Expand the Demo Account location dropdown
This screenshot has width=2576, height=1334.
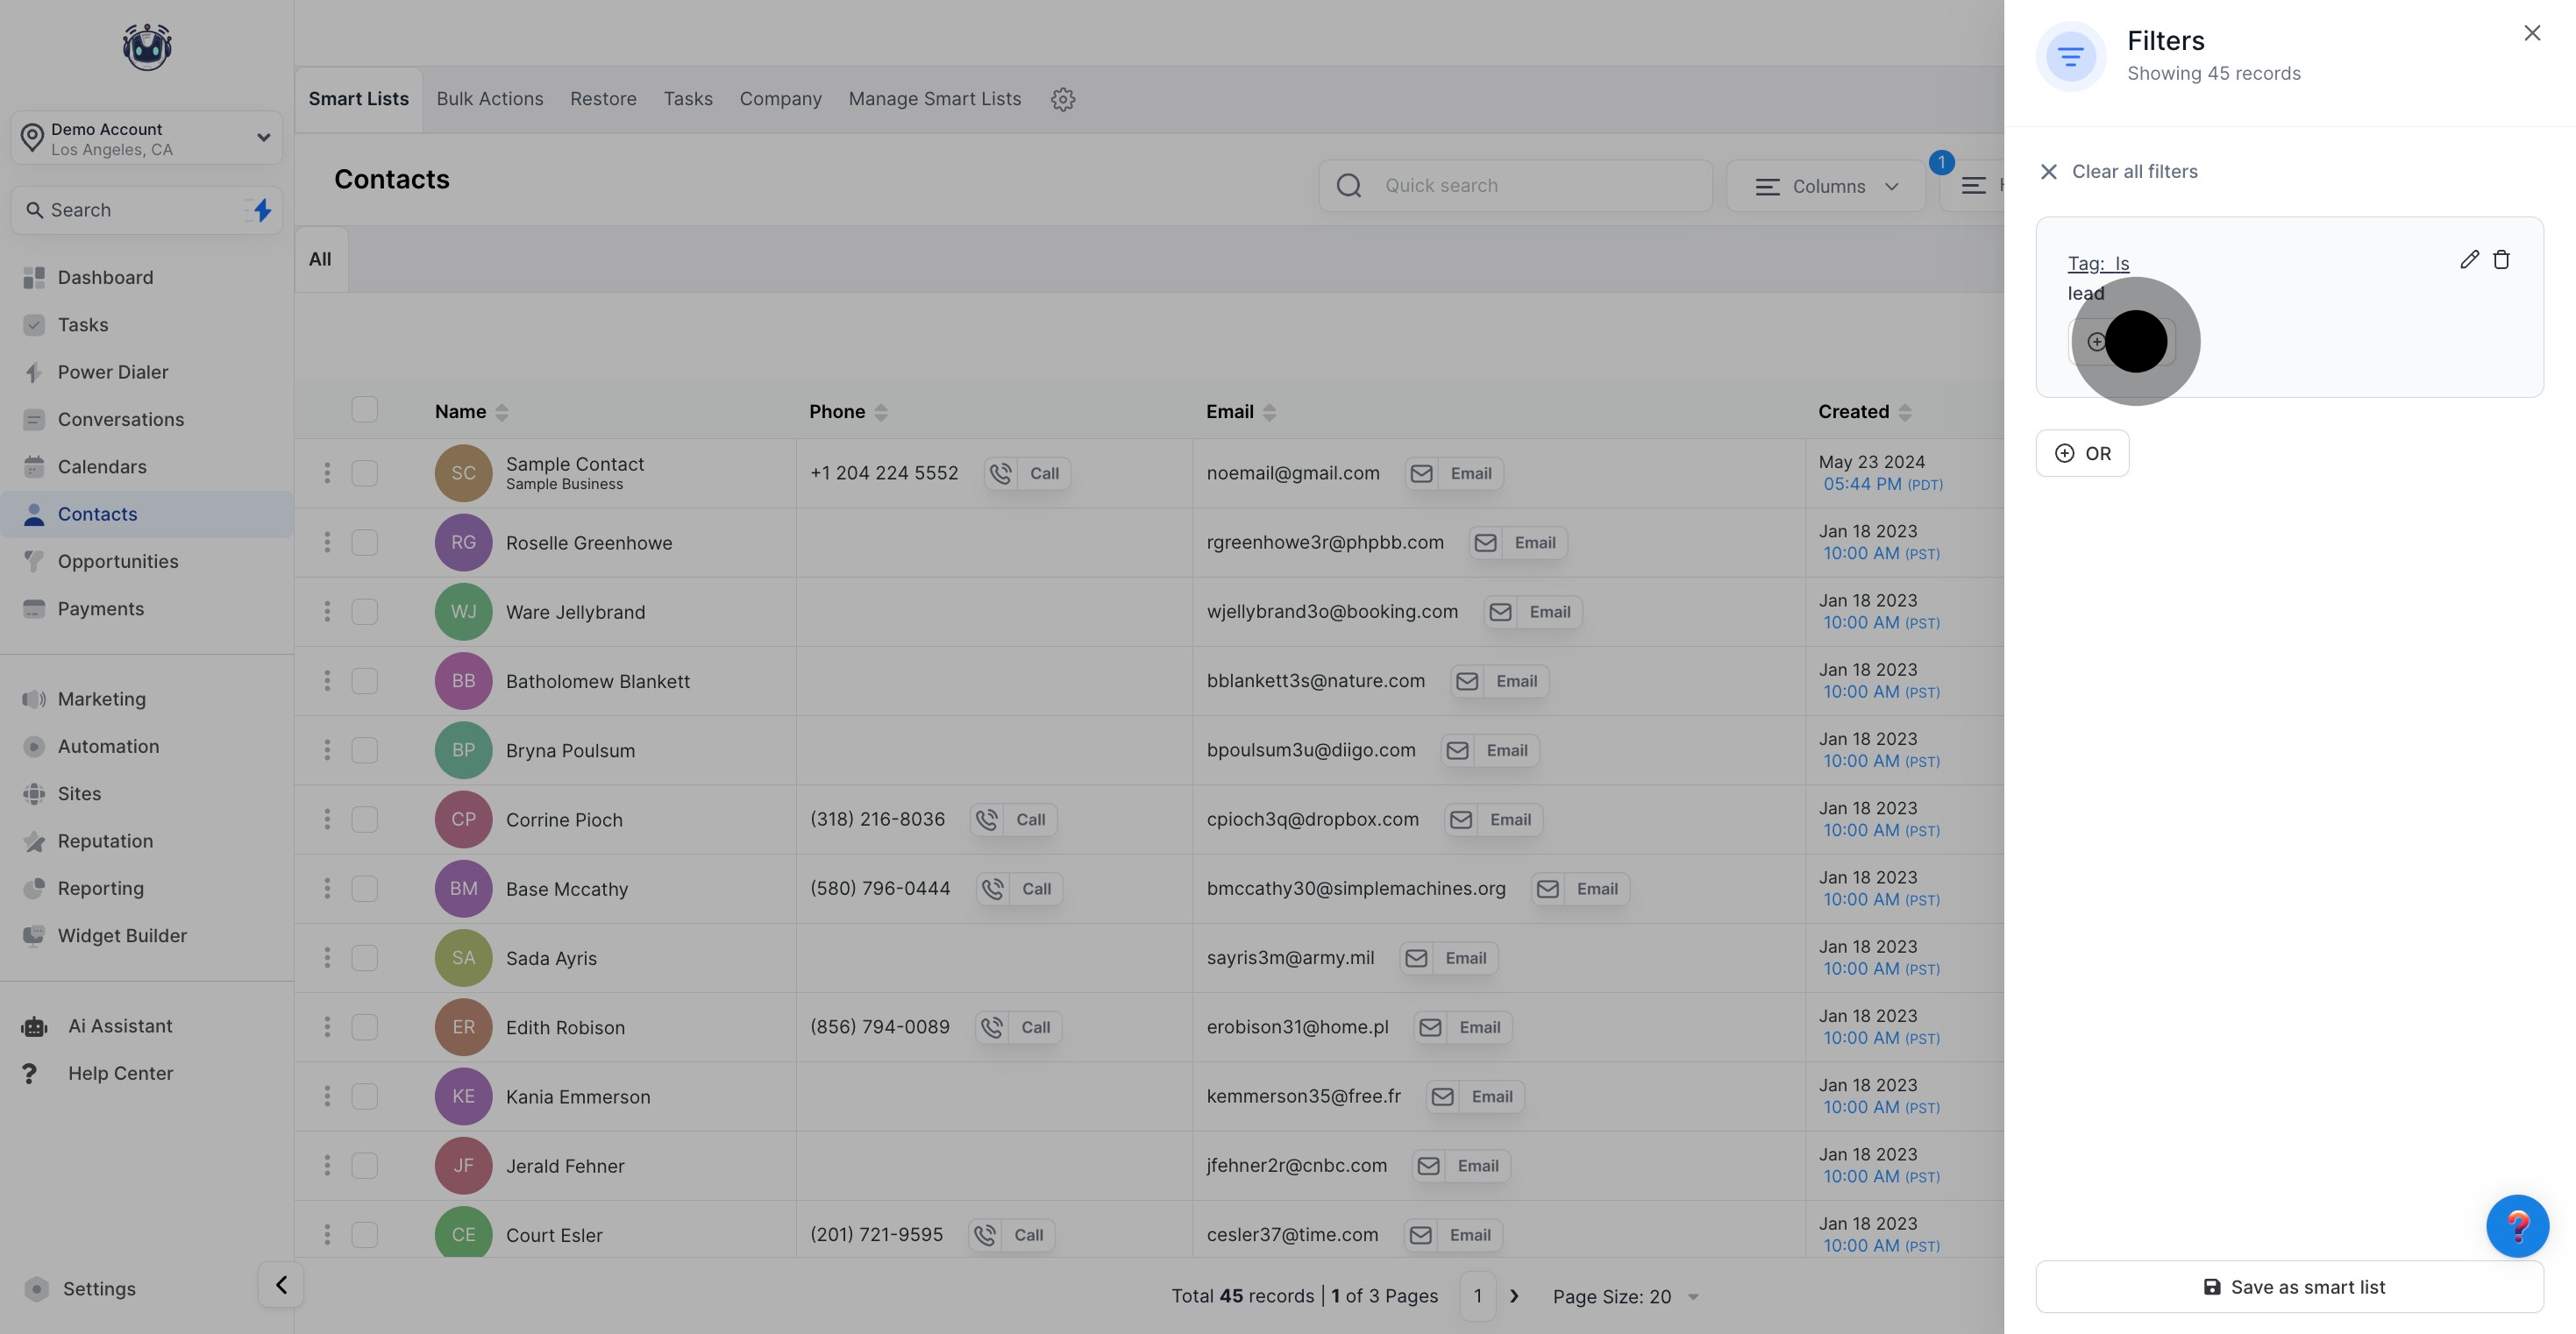263,138
